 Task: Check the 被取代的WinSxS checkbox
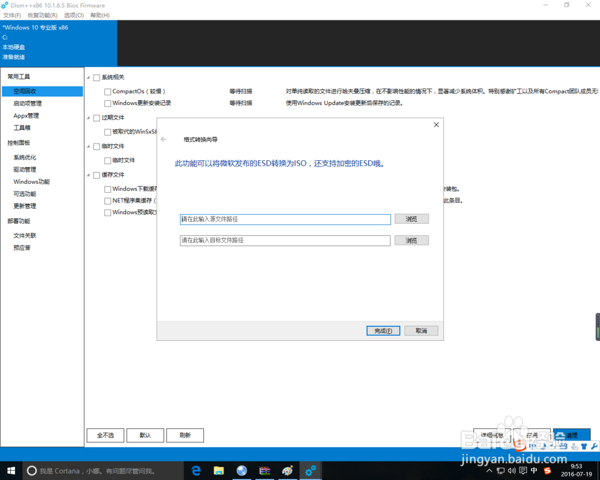tap(107, 132)
